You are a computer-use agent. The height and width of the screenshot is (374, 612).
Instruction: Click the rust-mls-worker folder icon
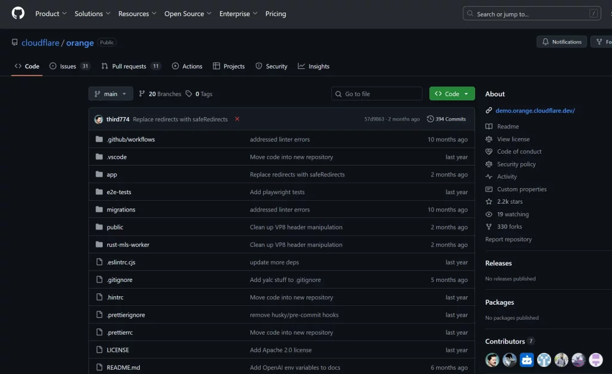tap(99, 244)
